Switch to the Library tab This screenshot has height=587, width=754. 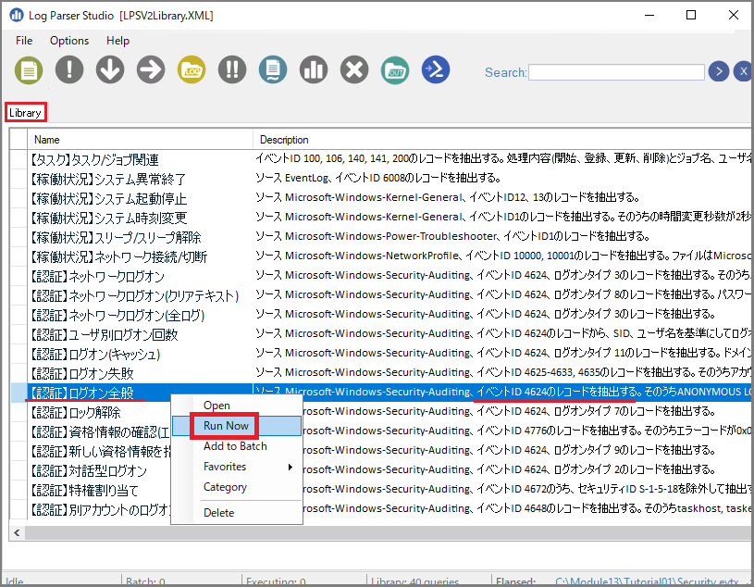tap(25, 113)
